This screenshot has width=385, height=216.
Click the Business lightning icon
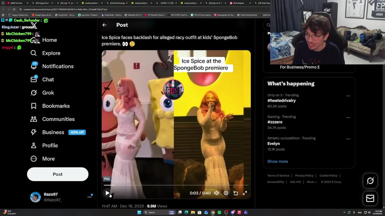[33, 132]
